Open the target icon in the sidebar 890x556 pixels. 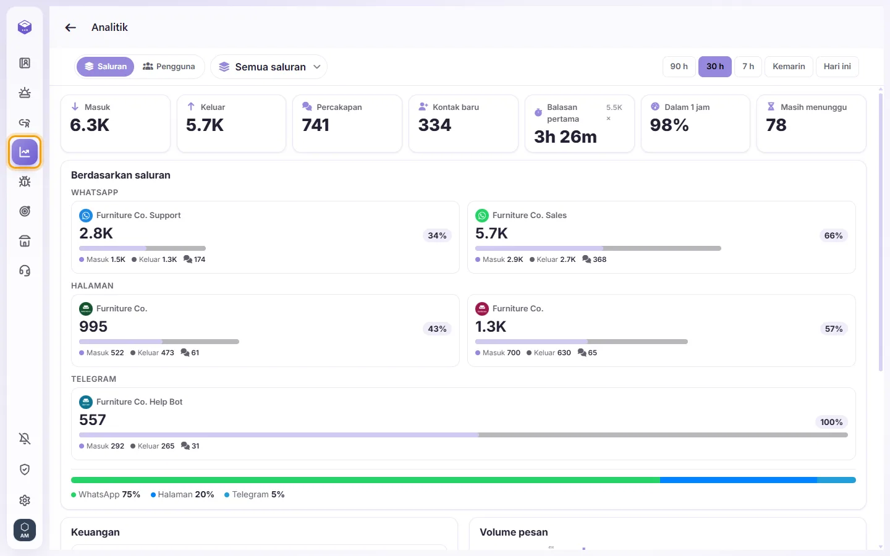point(25,211)
